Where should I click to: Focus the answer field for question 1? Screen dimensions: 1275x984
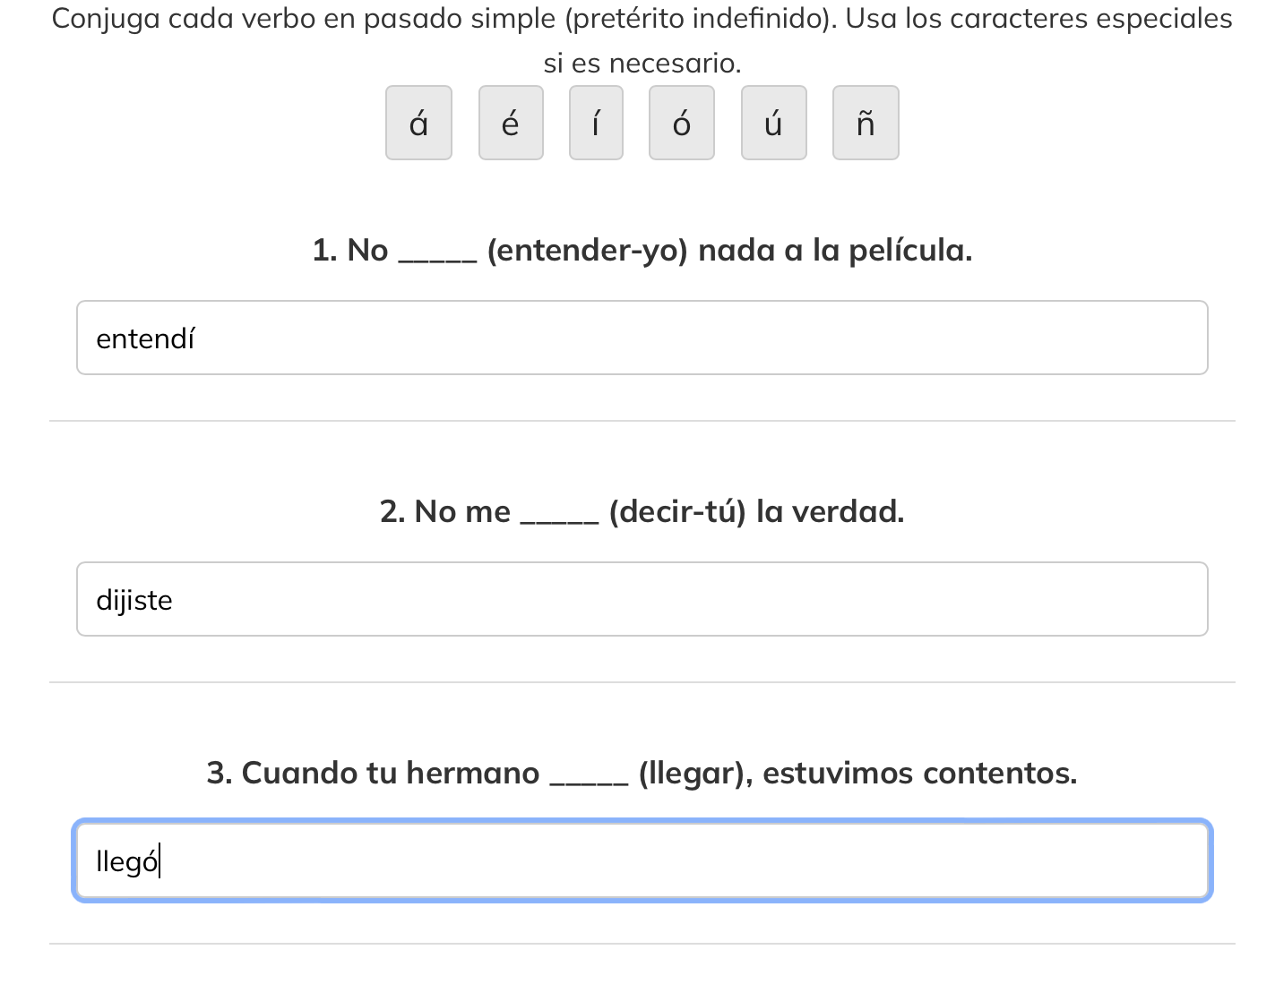(642, 338)
